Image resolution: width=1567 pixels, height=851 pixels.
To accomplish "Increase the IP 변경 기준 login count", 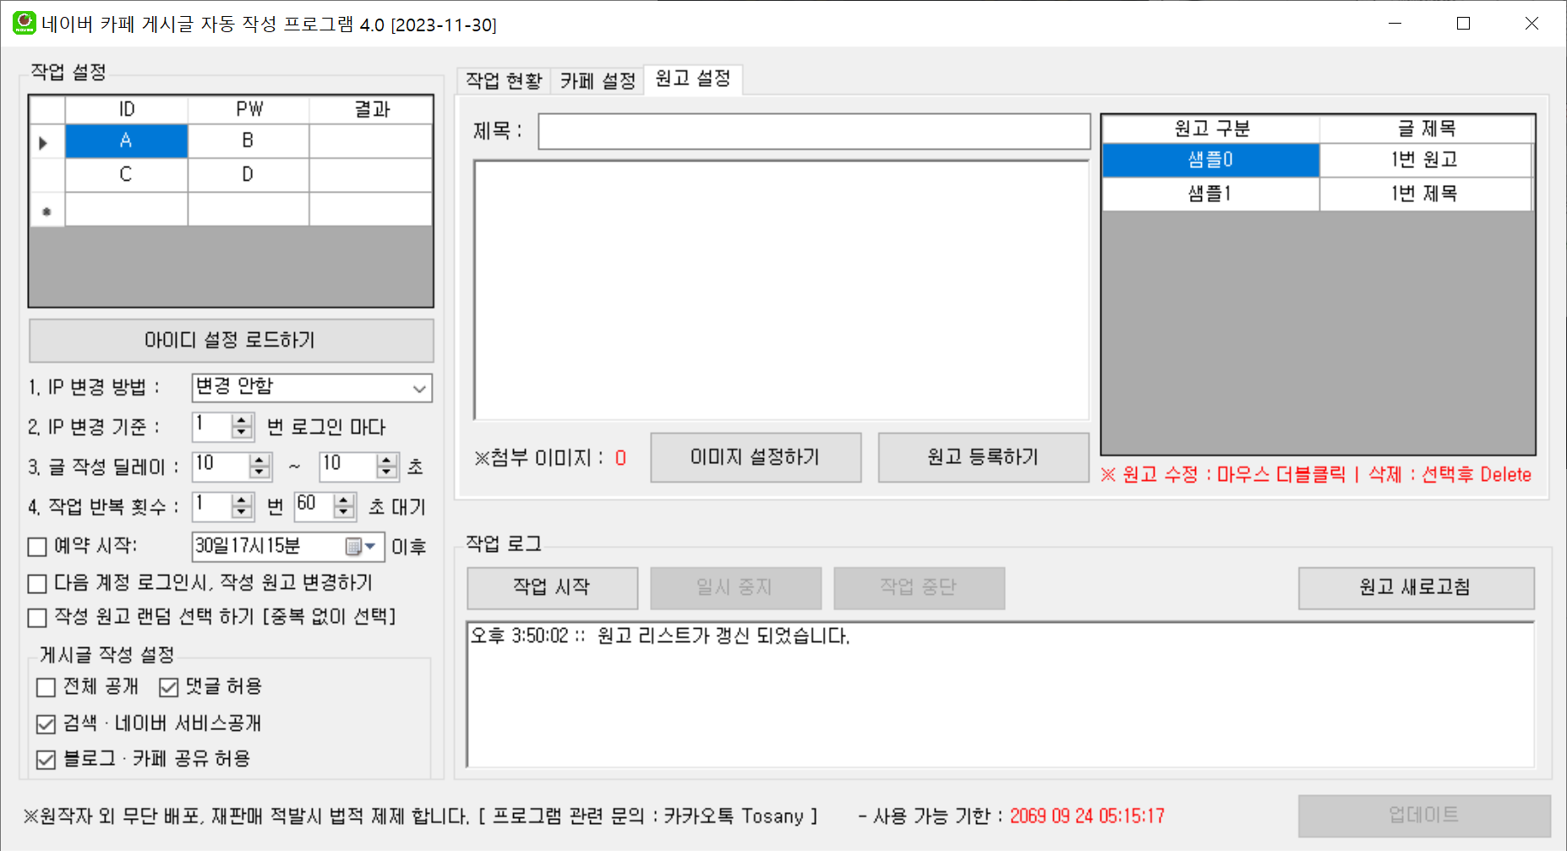I will coord(242,420).
